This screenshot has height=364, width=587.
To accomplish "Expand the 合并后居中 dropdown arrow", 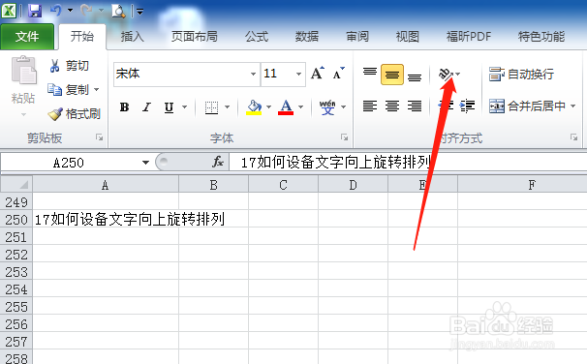I will pyautogui.click(x=572, y=106).
